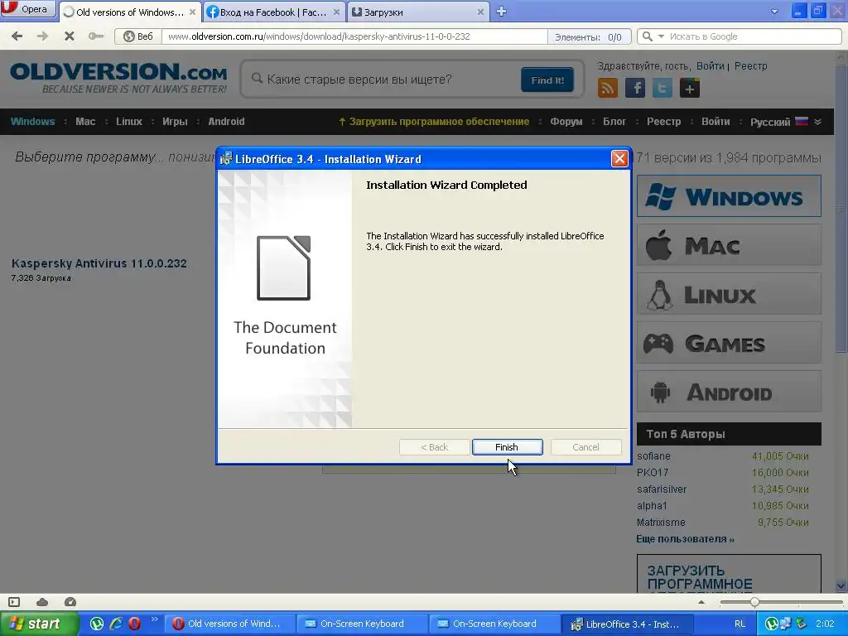Click the Opera Link cloud icon
This screenshot has height=636, width=848.
pos(42,602)
